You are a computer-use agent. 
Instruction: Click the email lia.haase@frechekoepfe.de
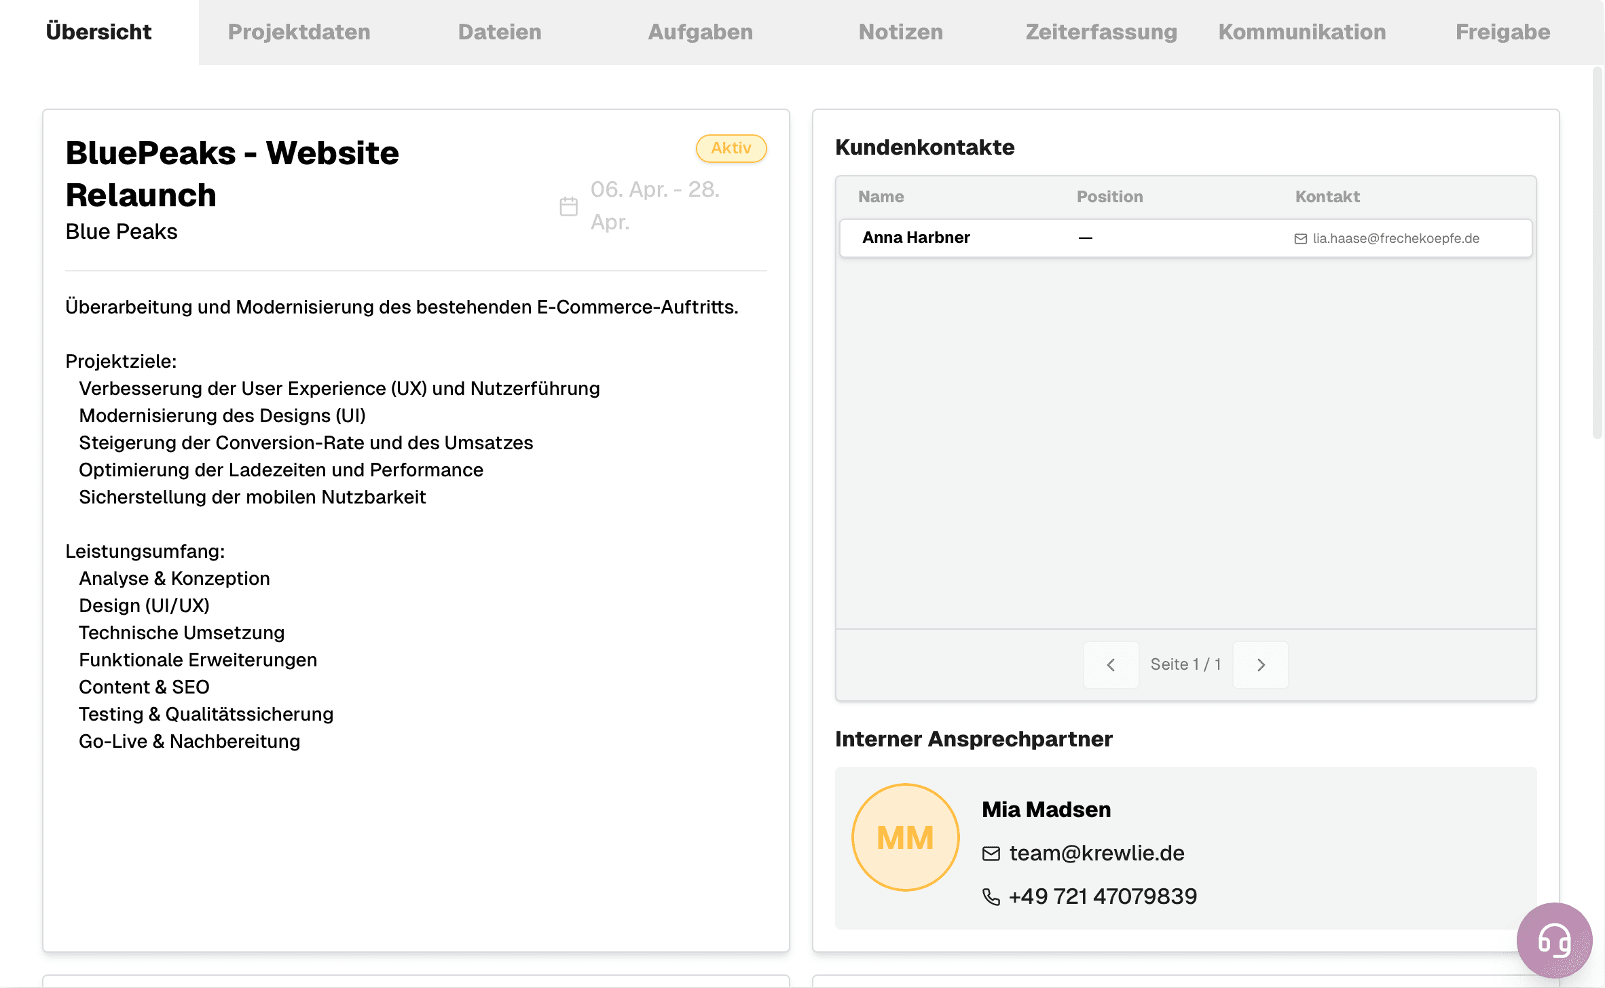tap(1396, 239)
